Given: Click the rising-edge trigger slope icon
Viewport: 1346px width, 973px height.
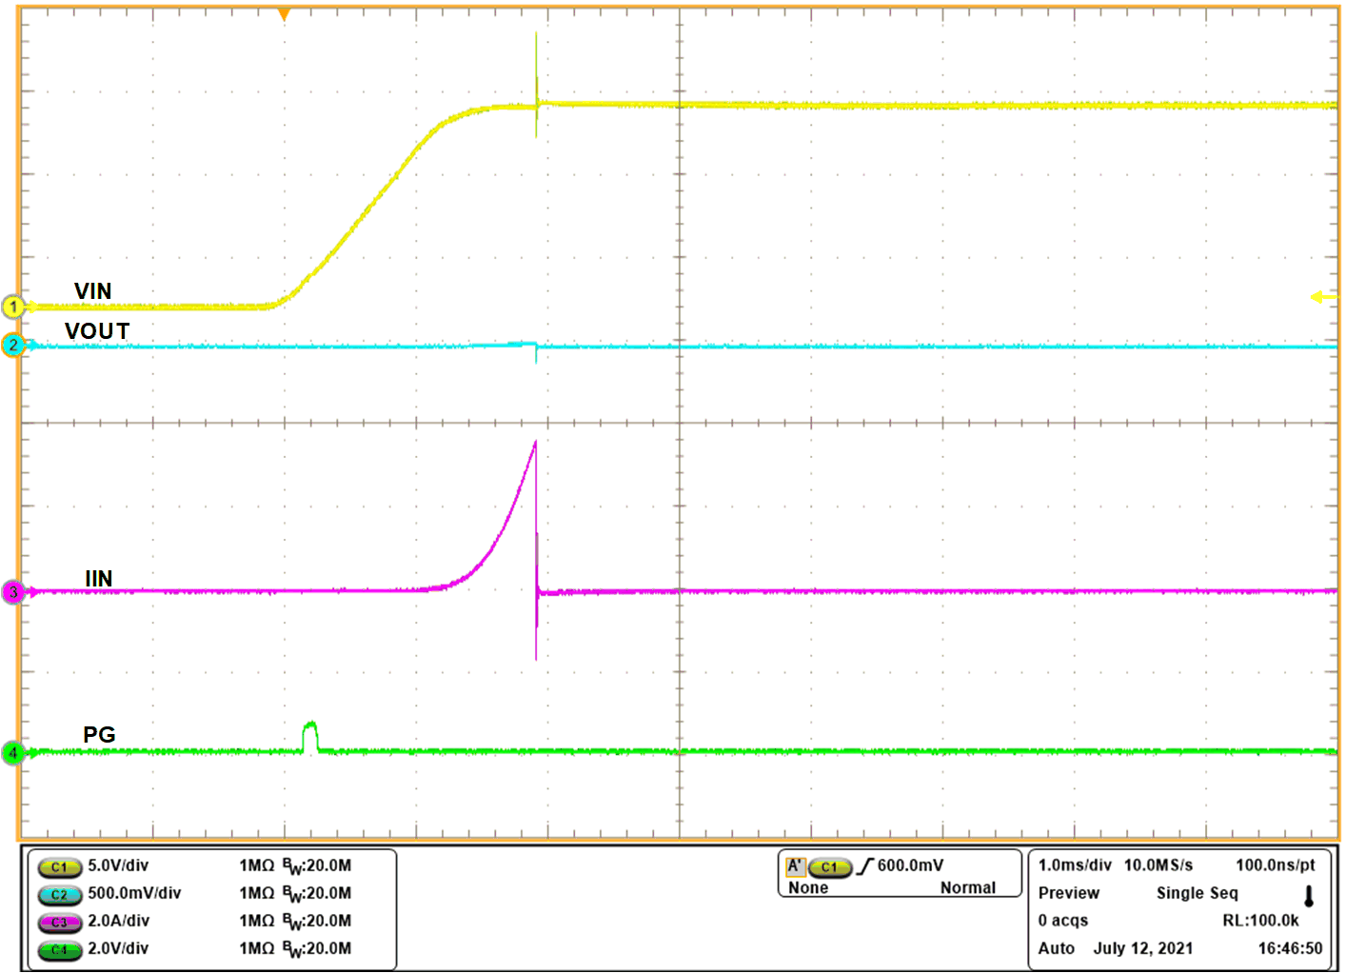Looking at the screenshot, I should (x=863, y=865).
